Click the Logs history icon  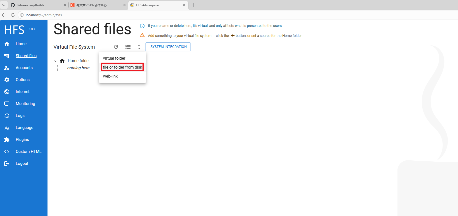[7, 116]
